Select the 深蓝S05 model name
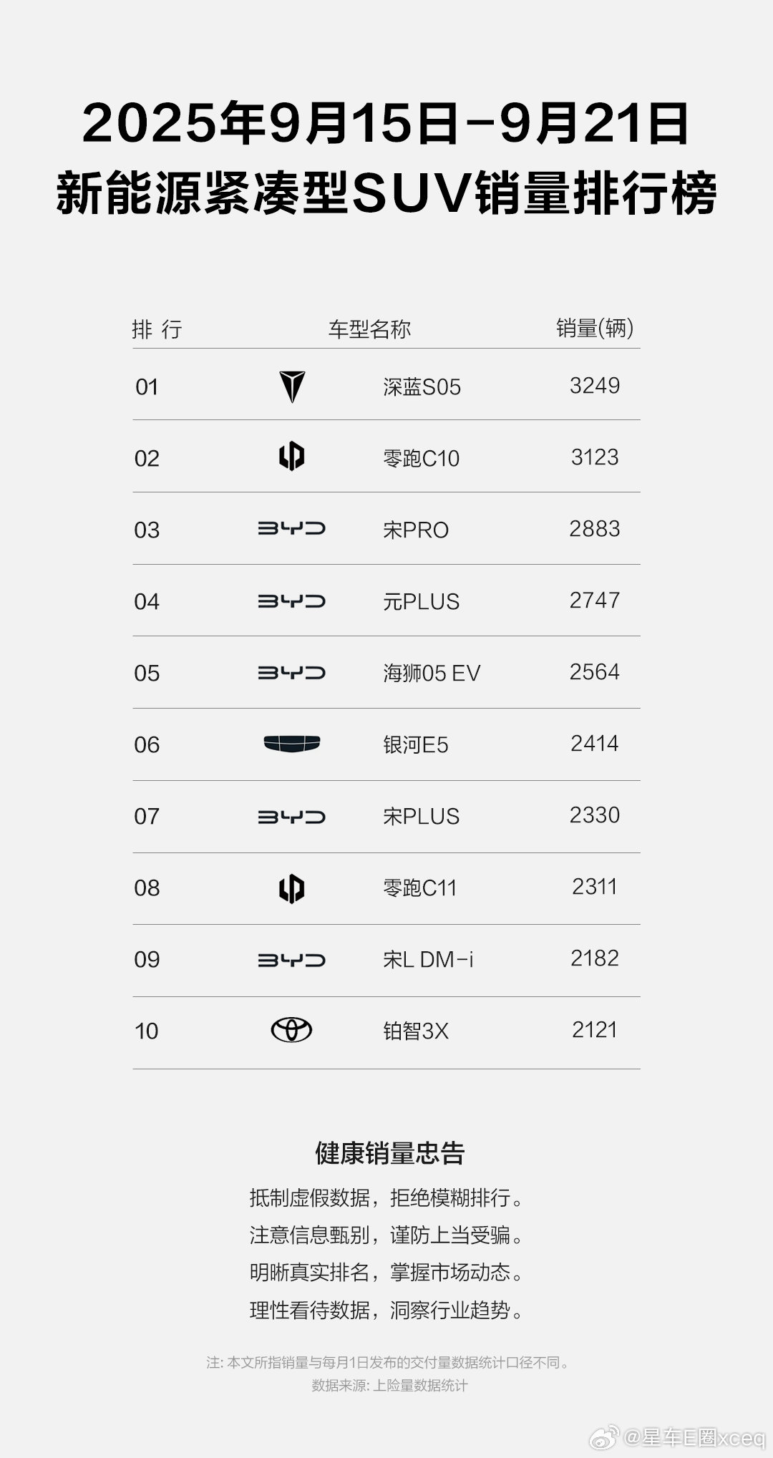 [x=422, y=387]
